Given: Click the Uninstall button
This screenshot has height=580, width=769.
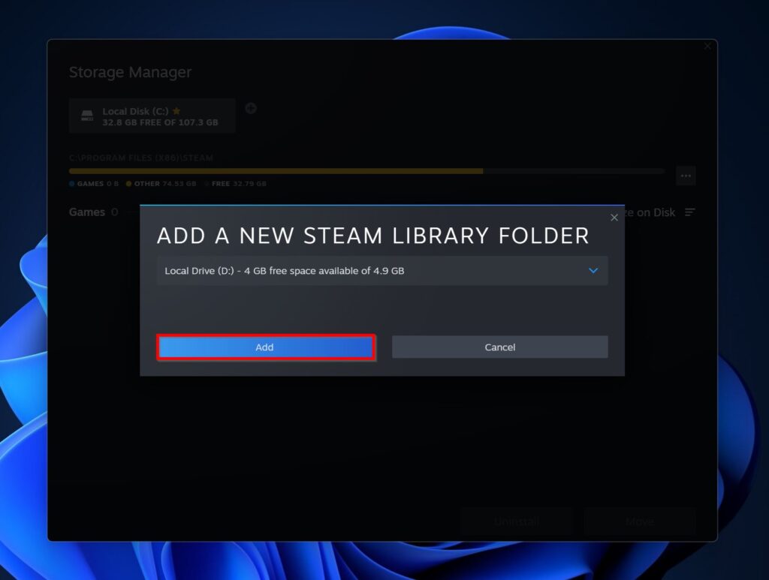Looking at the screenshot, I should (x=515, y=521).
